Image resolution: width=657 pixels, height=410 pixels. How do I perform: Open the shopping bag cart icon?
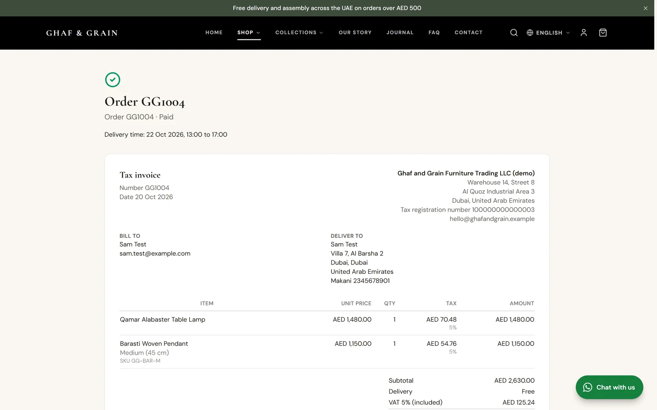[603, 33]
